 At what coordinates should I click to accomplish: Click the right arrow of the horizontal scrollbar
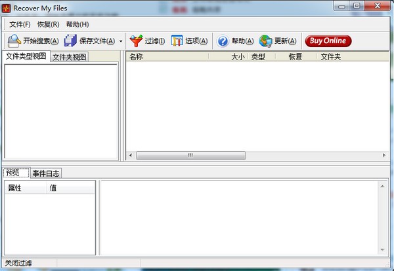click(x=384, y=155)
